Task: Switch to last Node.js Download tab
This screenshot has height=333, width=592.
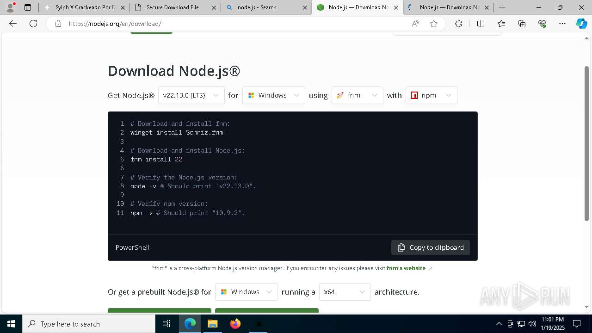Action: click(448, 7)
